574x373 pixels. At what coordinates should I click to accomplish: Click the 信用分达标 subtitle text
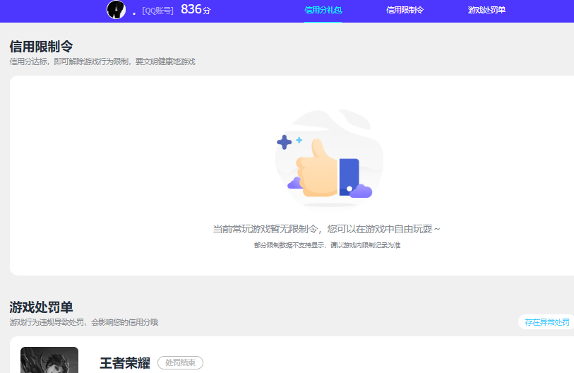(x=102, y=61)
